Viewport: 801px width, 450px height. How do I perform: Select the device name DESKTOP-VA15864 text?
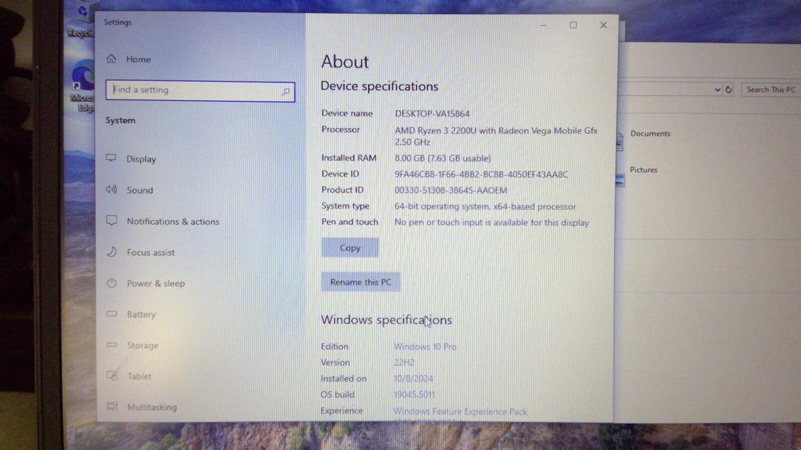(433, 113)
